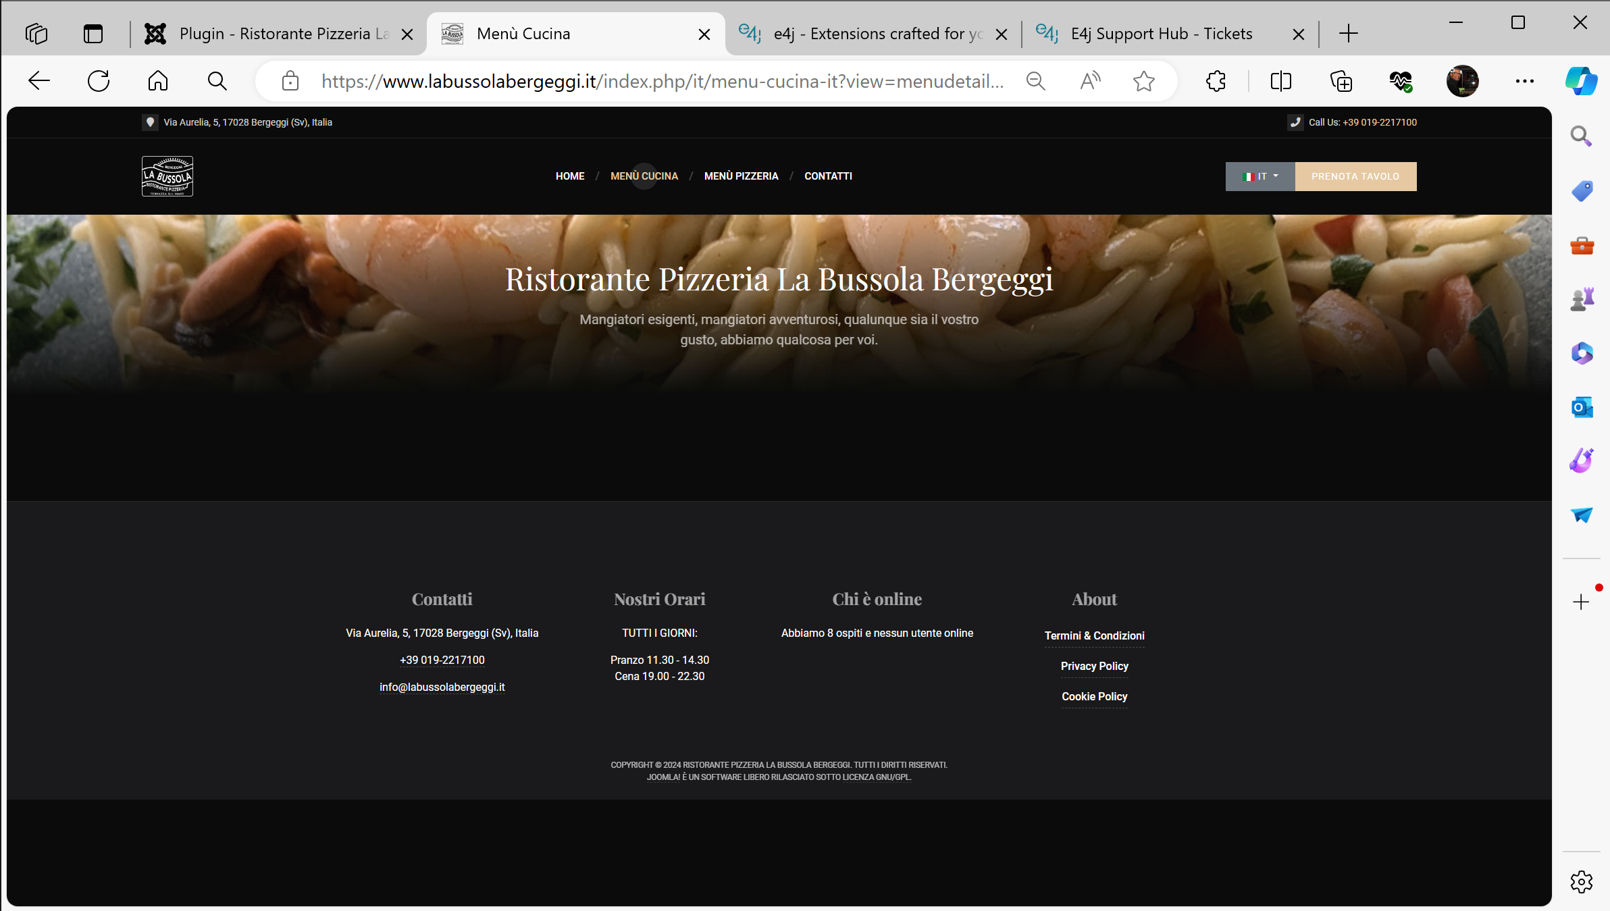
Task: Open Outlook in the Edge sidebar
Action: [1582, 407]
